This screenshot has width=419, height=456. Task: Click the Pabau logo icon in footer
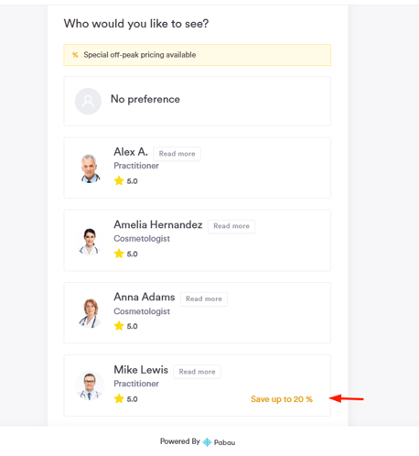(x=208, y=441)
